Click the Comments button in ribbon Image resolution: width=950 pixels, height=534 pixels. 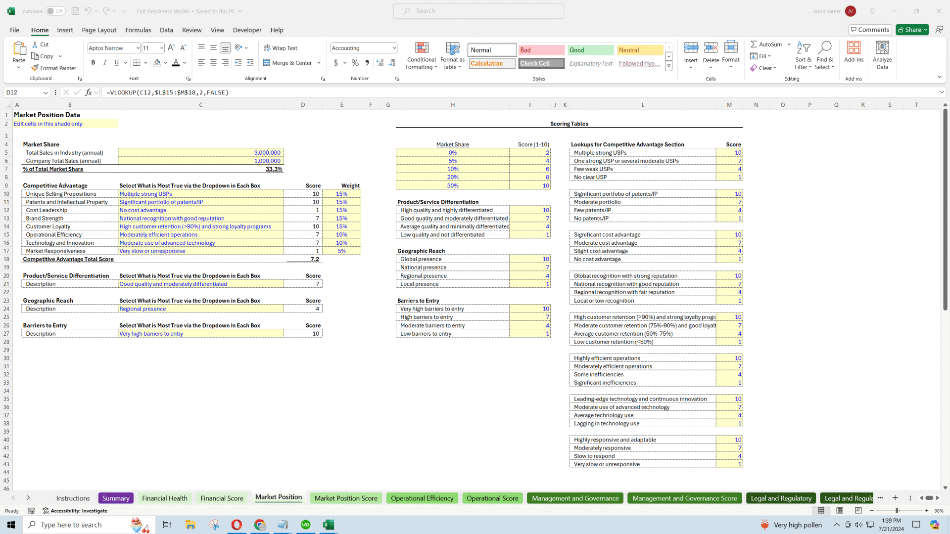[869, 29]
